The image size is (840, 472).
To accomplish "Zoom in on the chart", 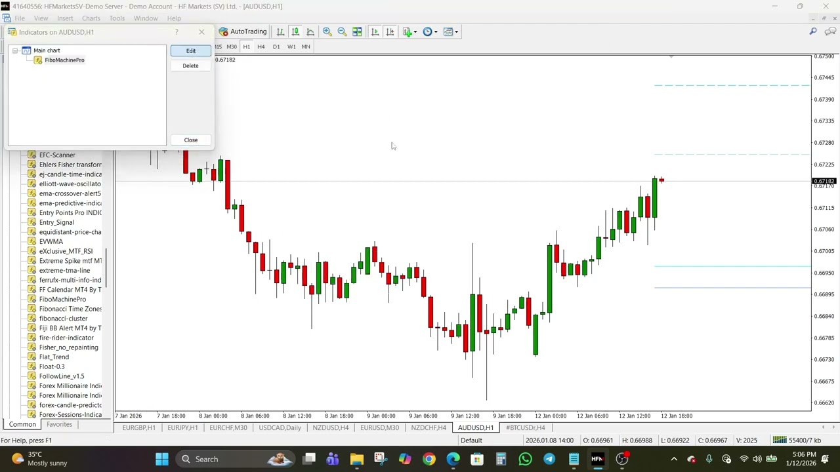I will coord(327,31).
